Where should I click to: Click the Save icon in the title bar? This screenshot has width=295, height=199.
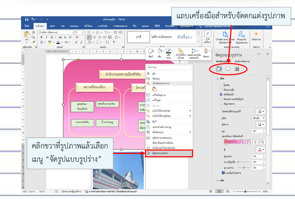(x=26, y=19)
